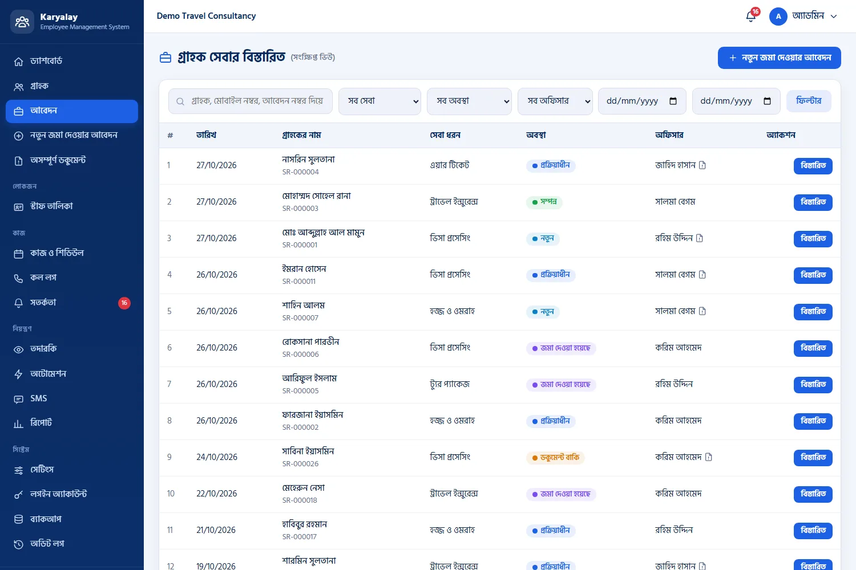The image size is (856, 570).
Task: Click the second dd/mm/yyyy date field
Action: 736,101
